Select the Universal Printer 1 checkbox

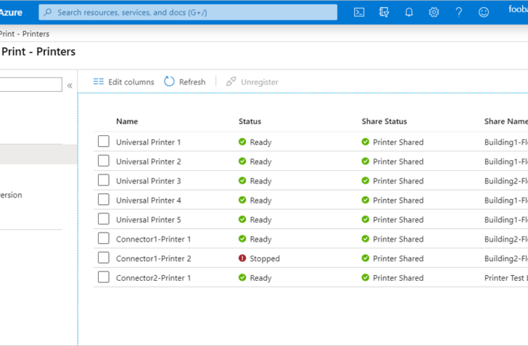click(104, 141)
